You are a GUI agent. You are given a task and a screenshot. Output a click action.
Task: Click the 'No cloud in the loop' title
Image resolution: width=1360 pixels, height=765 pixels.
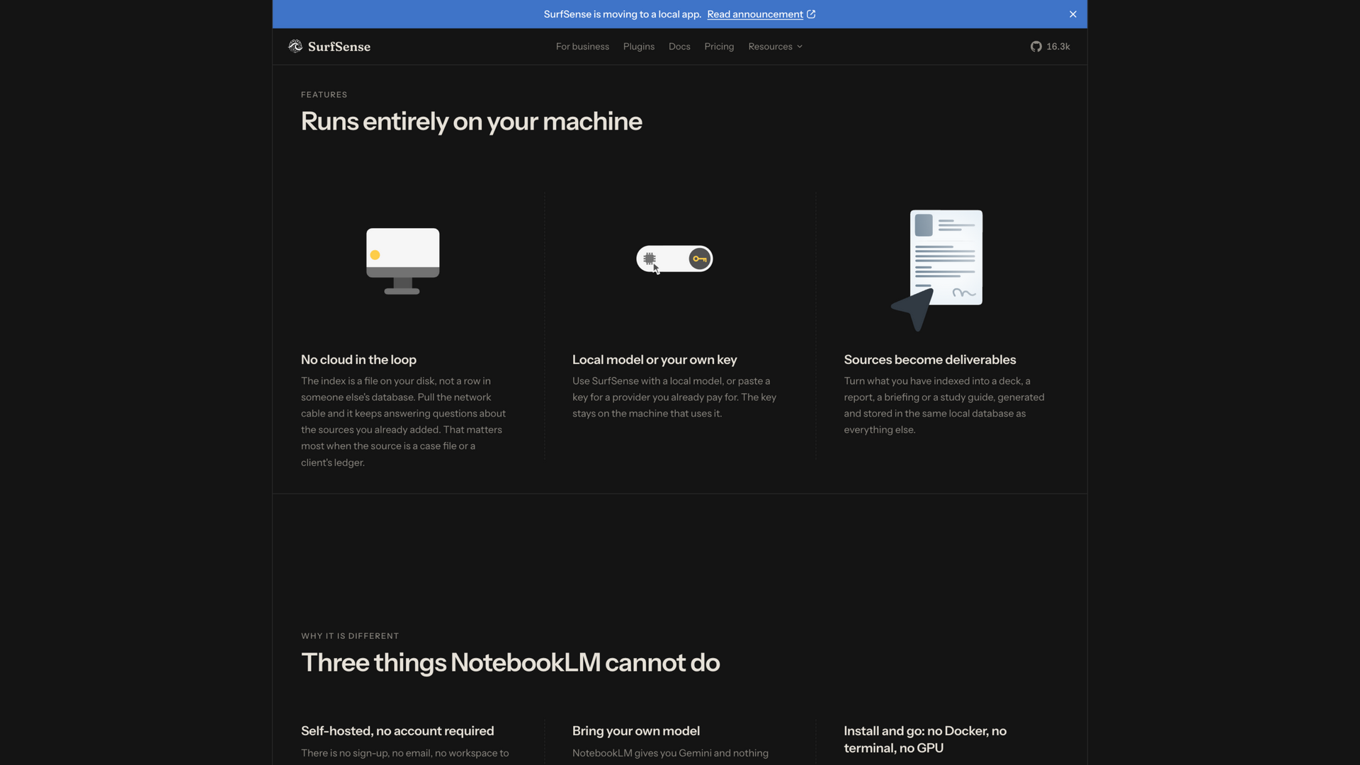(x=358, y=360)
